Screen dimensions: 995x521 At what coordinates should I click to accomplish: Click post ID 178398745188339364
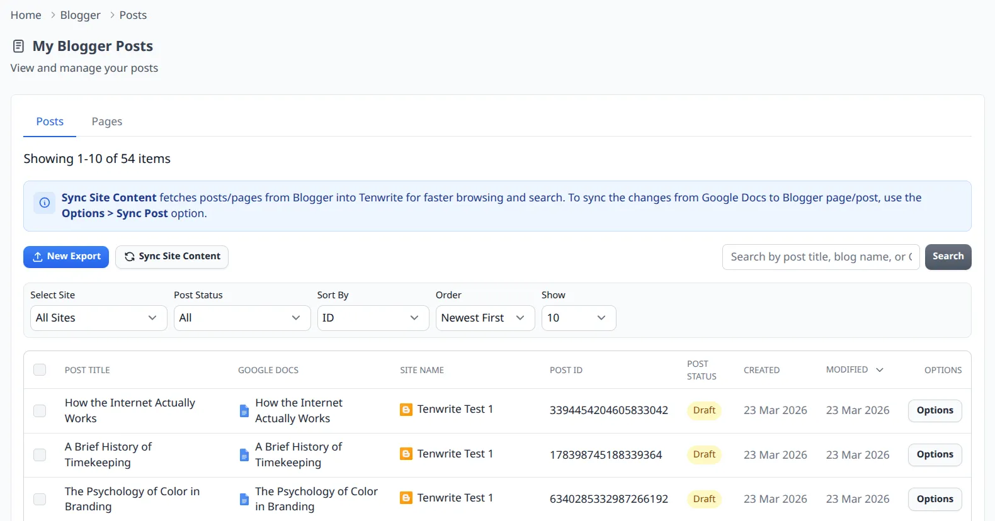click(606, 455)
